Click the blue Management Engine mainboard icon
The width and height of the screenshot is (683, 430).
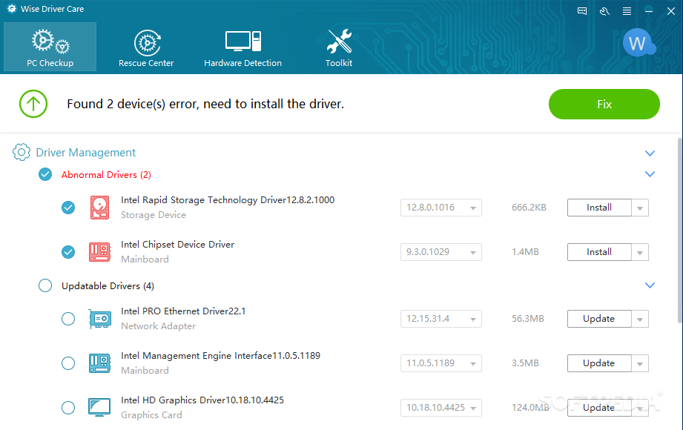coord(100,363)
